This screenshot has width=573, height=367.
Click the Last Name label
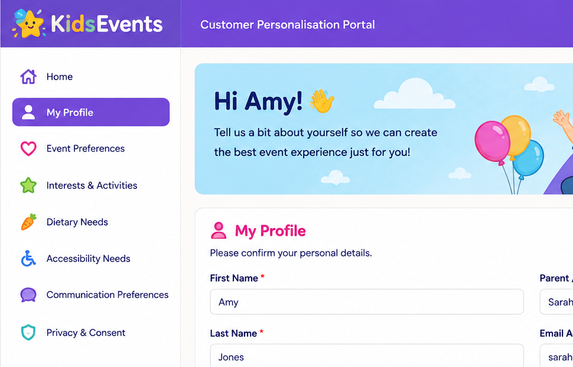click(233, 333)
